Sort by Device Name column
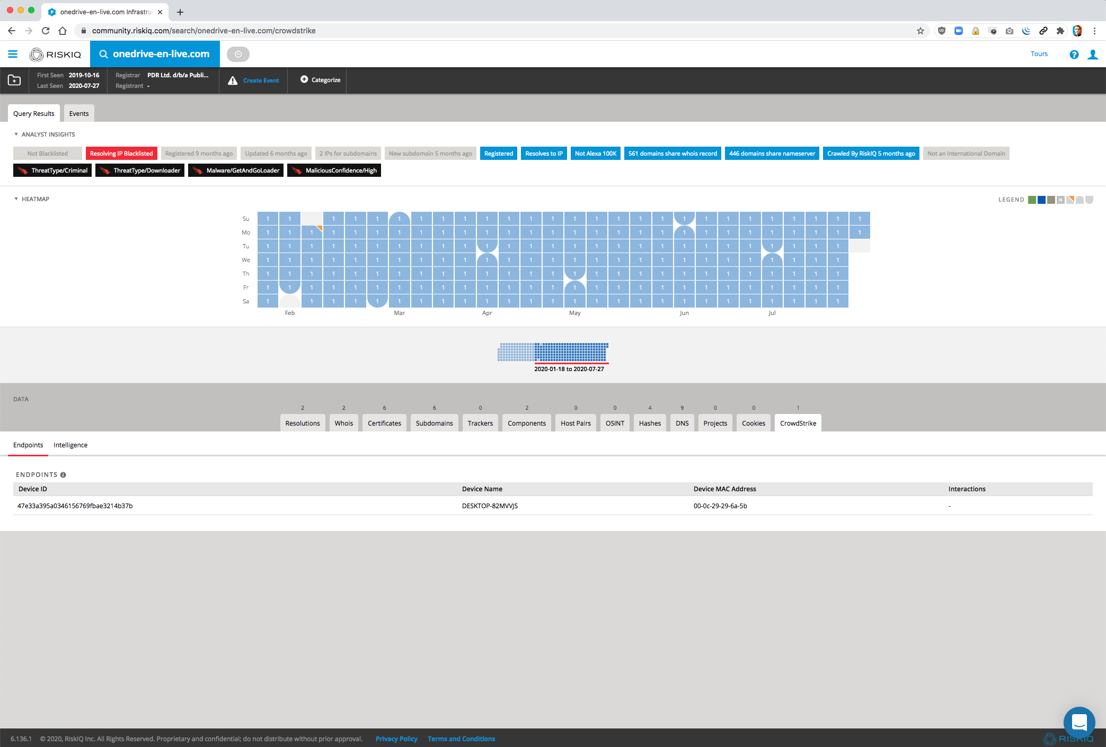This screenshot has height=747, width=1106. pyautogui.click(x=482, y=489)
